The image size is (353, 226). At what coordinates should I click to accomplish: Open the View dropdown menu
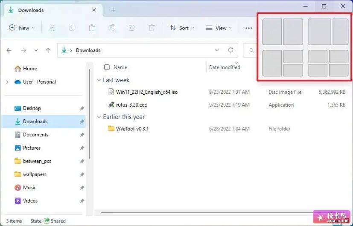[219, 28]
